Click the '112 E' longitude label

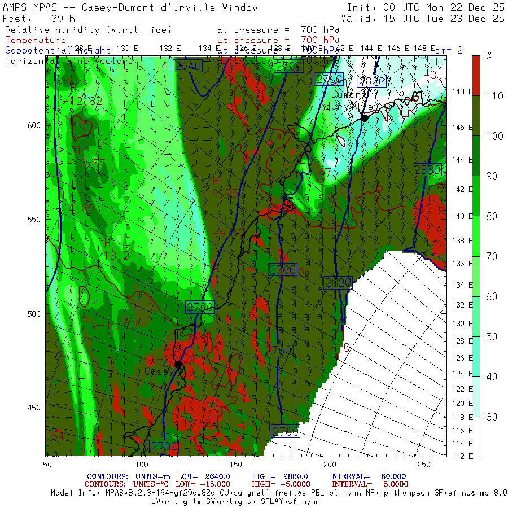click(462, 456)
